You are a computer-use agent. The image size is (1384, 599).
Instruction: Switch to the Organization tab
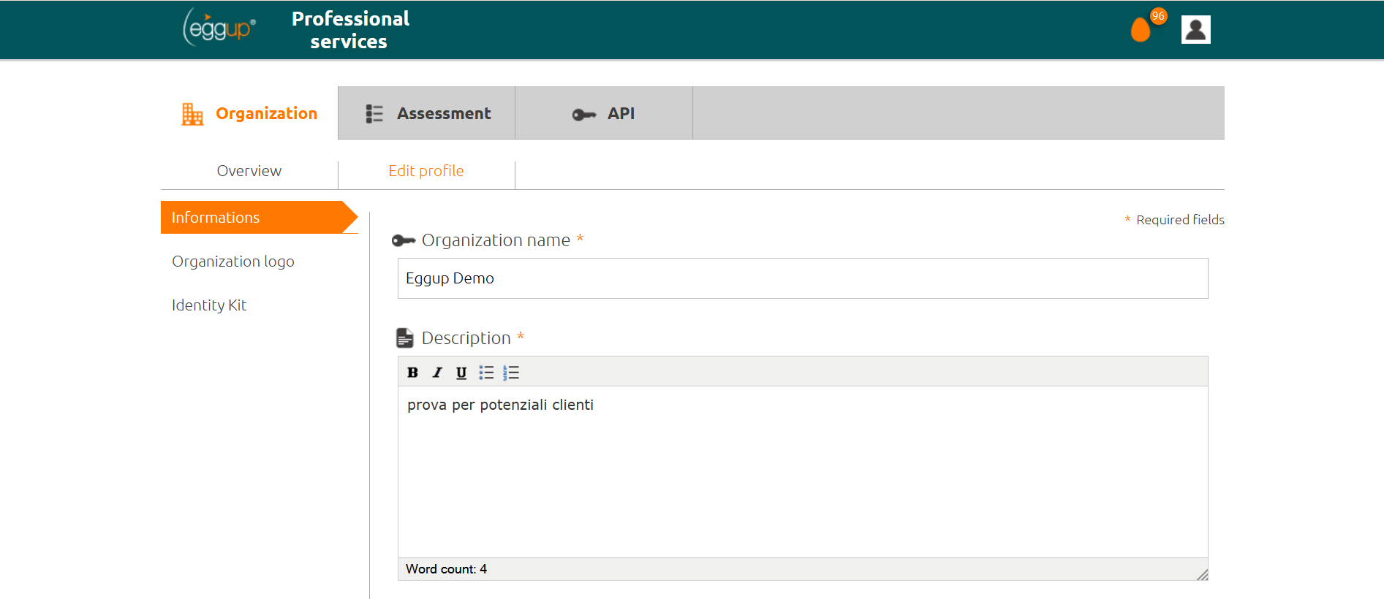[x=249, y=113]
